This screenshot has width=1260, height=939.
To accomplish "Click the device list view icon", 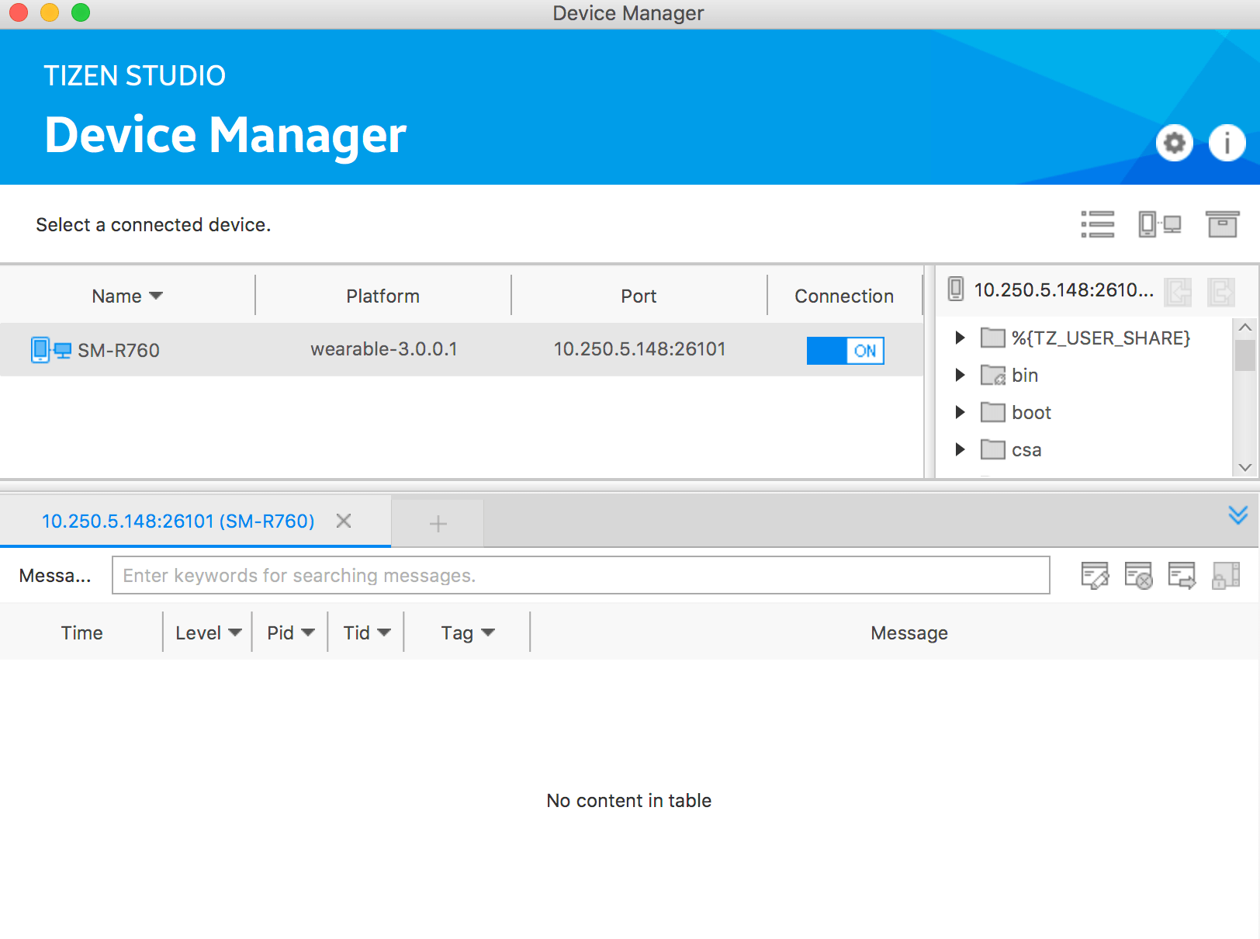I will click(x=1098, y=224).
